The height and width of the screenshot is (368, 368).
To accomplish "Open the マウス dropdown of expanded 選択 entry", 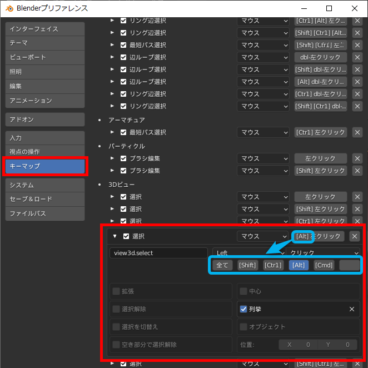I will 262,236.
